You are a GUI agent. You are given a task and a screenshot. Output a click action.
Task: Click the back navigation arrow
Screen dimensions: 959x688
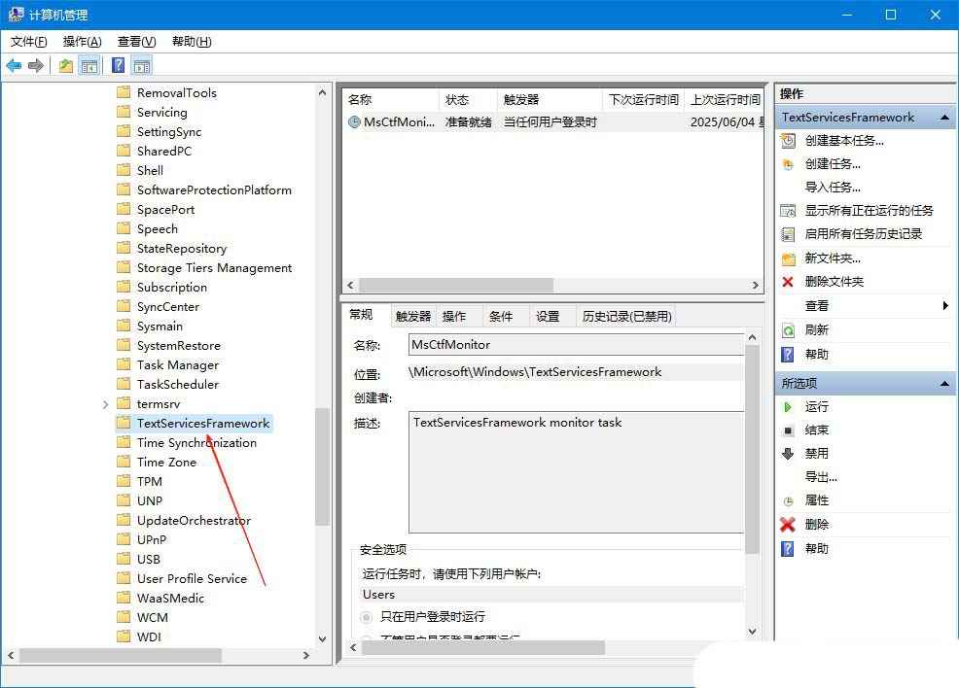click(14, 64)
